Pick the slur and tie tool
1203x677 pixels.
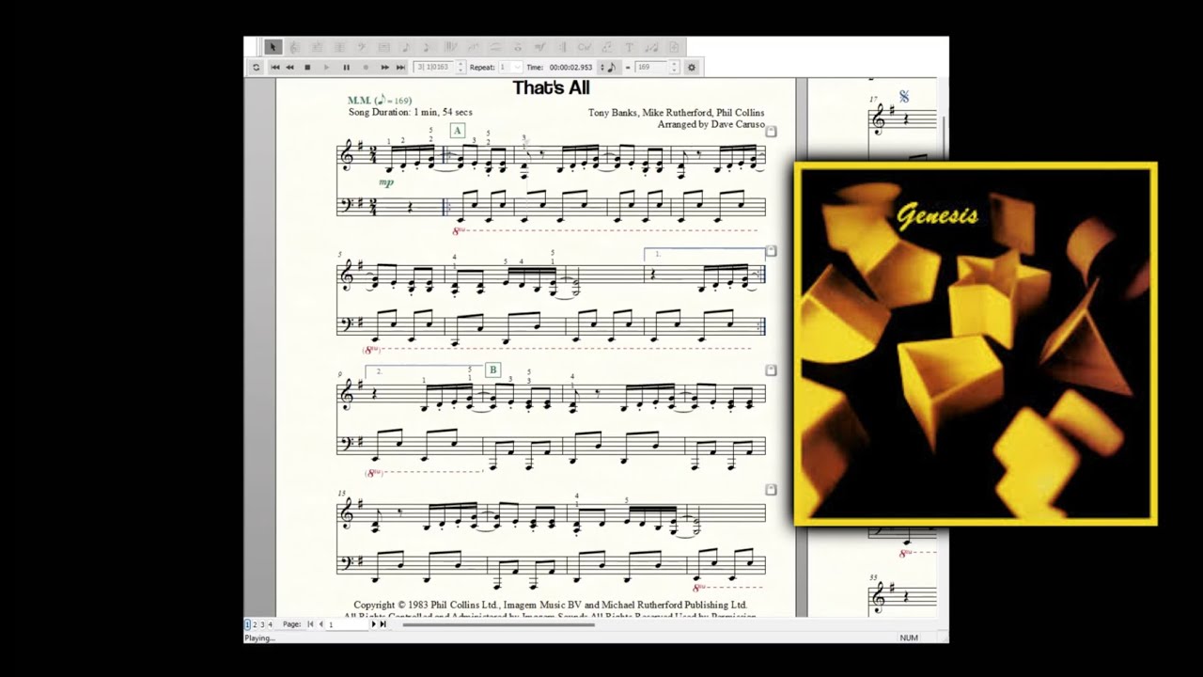pos(495,47)
